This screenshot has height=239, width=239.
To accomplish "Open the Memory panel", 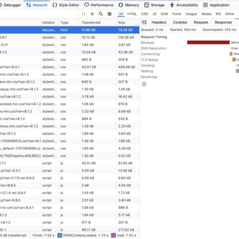I will pyautogui.click(x=129, y=5).
